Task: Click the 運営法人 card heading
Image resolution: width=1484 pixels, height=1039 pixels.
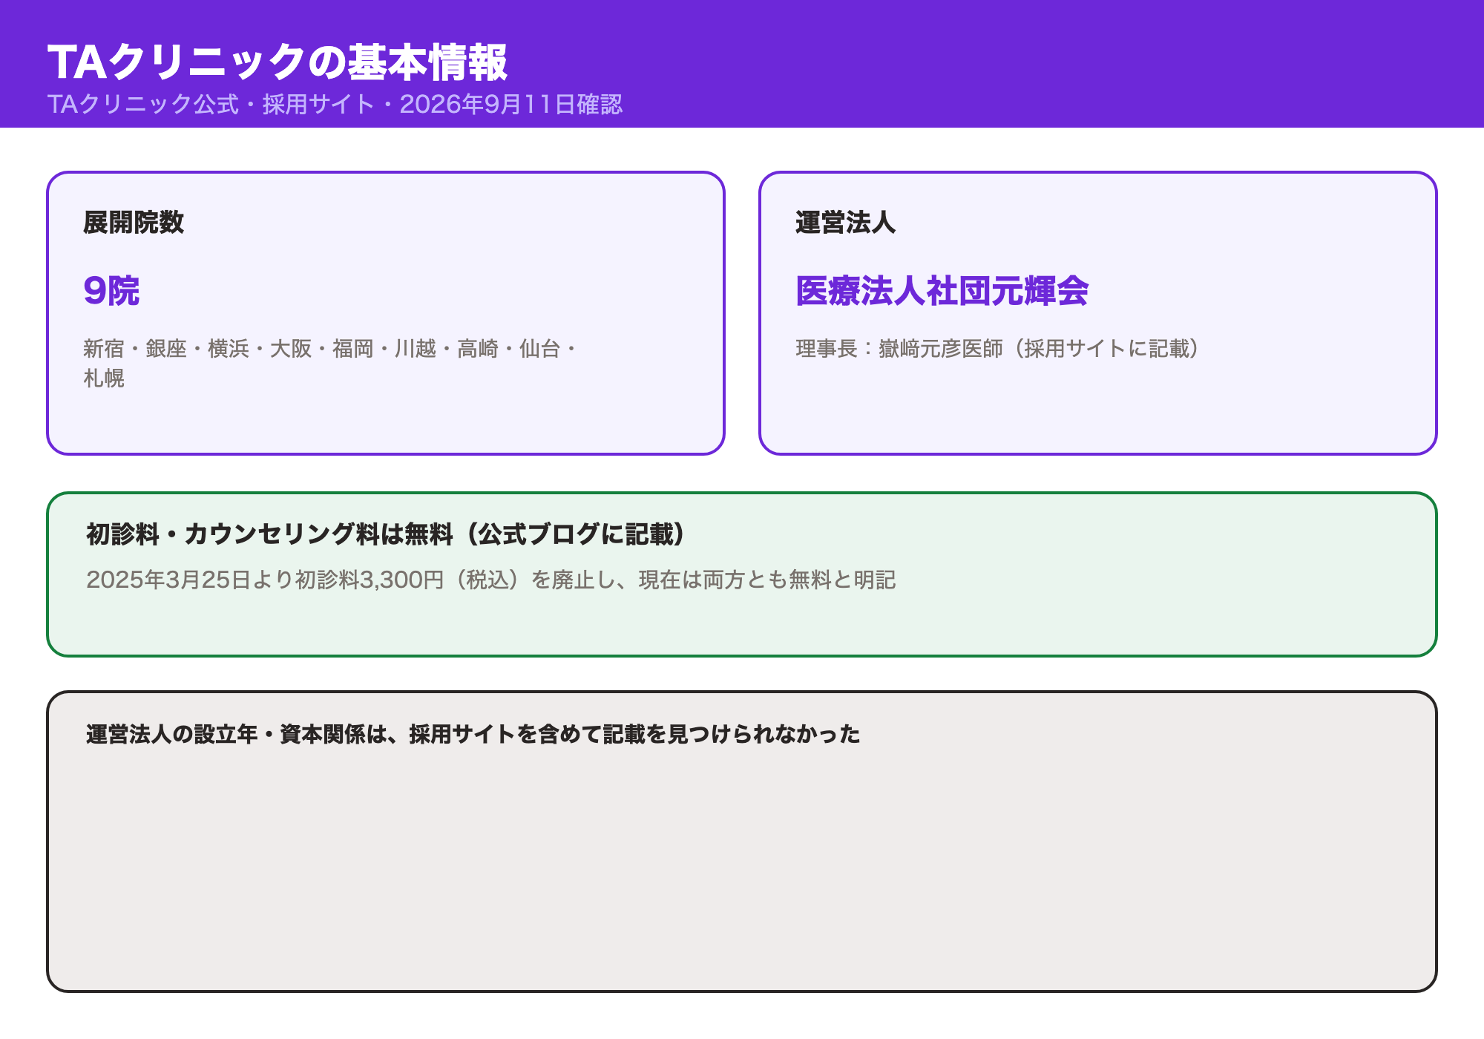Action: [845, 222]
